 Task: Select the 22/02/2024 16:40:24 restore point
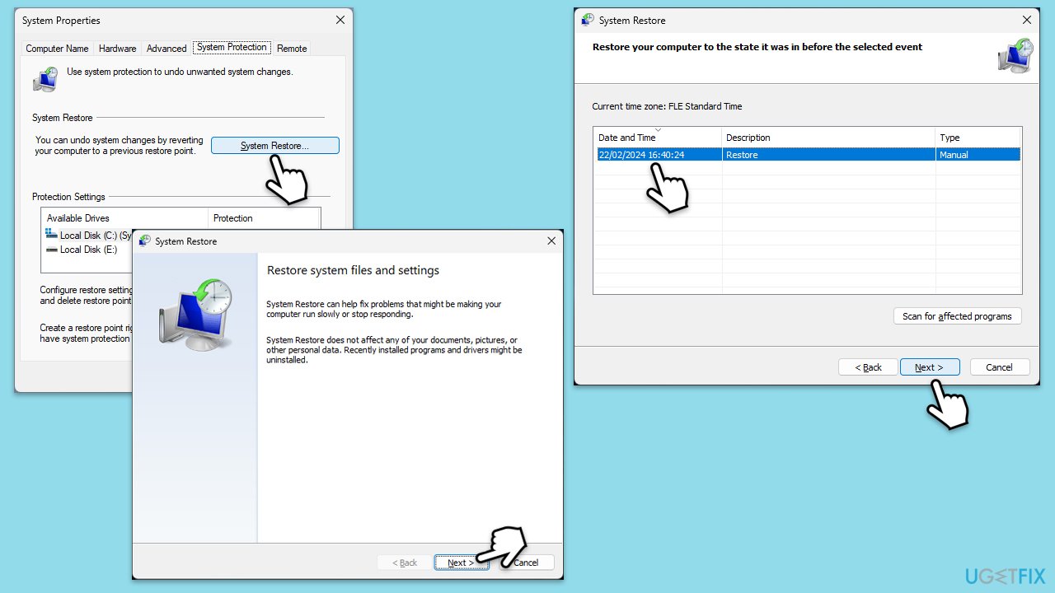tap(808, 155)
